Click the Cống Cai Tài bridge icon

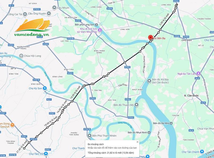pyautogui.click(x=25, y=14)
